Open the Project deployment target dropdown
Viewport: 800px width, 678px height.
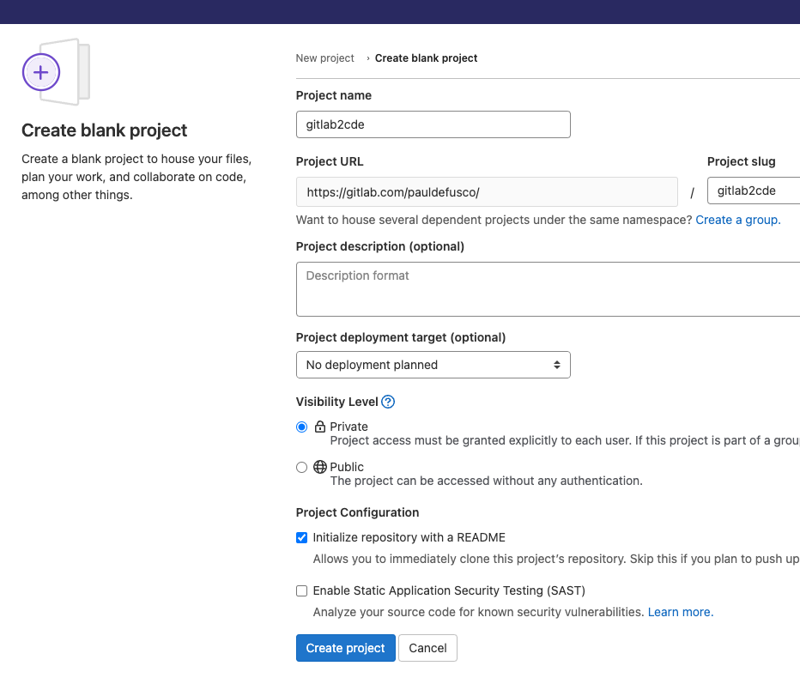[433, 365]
